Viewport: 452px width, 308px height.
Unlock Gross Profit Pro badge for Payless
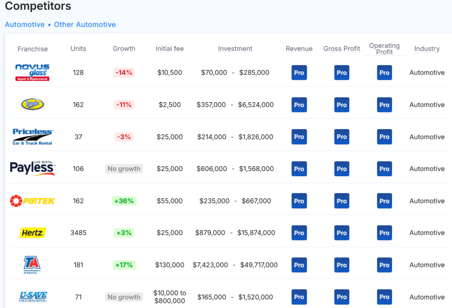(x=342, y=169)
